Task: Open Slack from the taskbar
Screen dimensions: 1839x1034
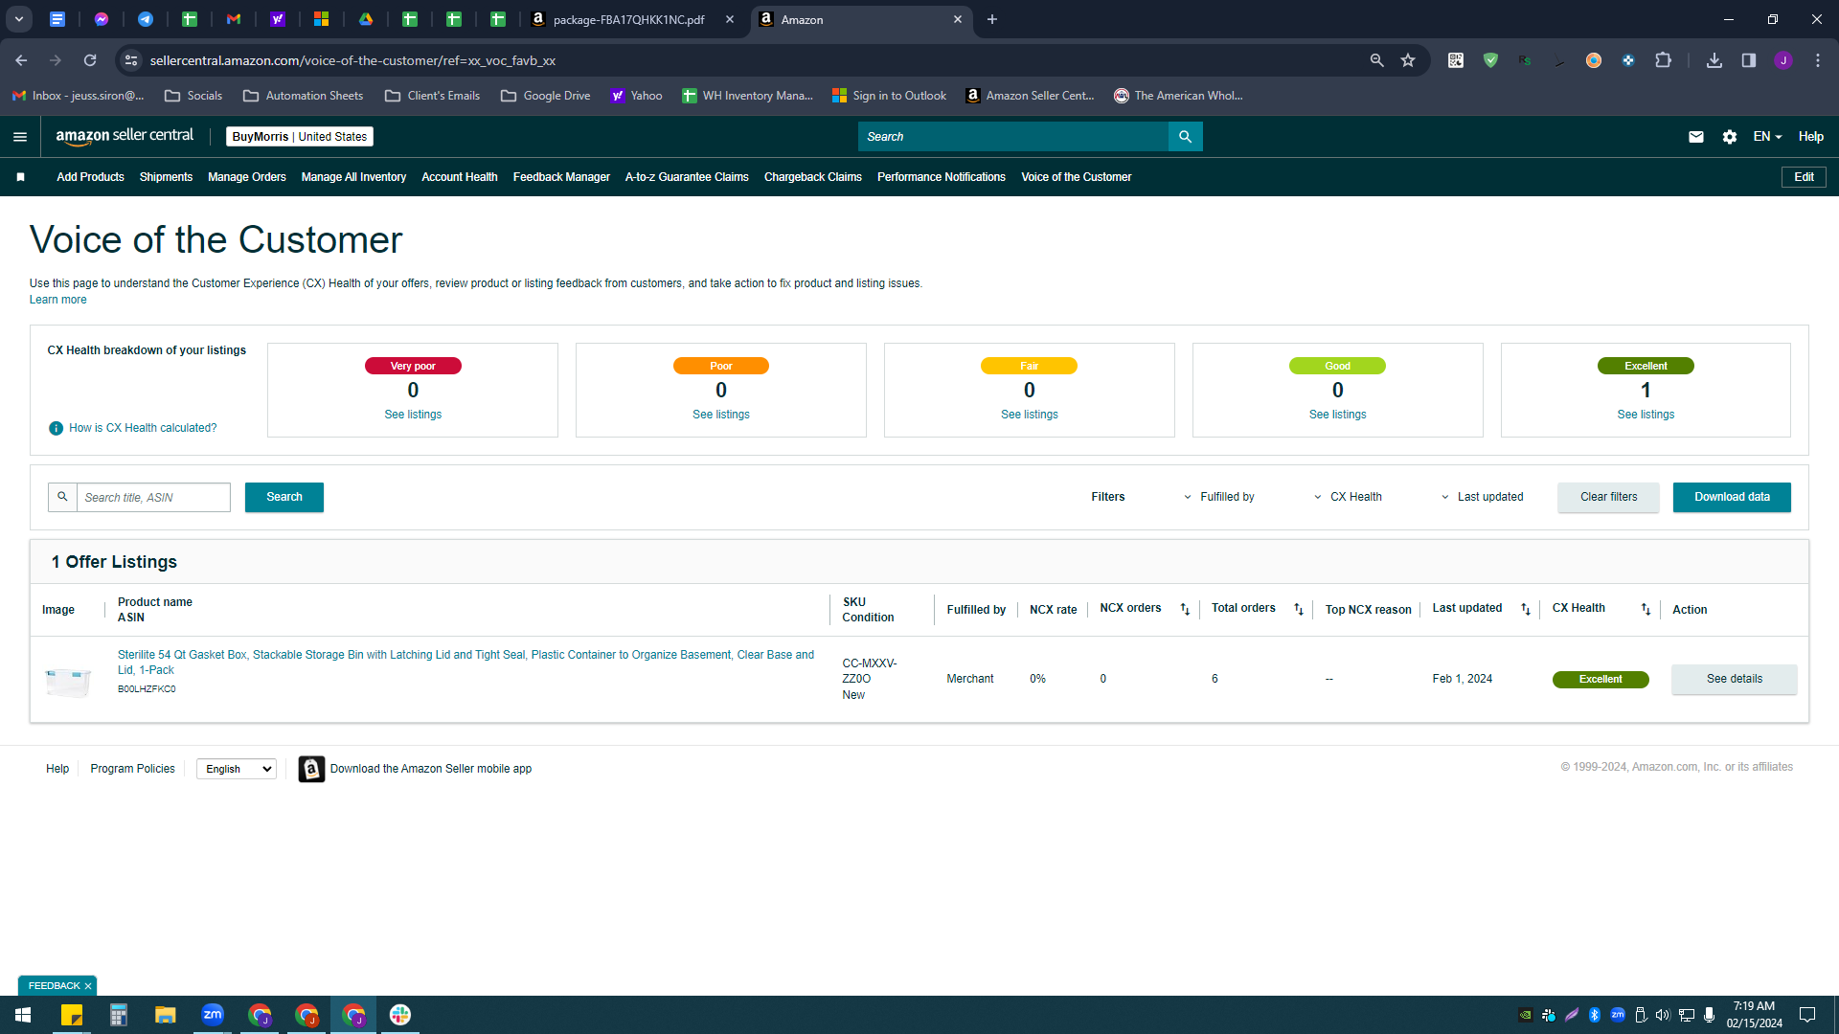Action: (400, 1015)
